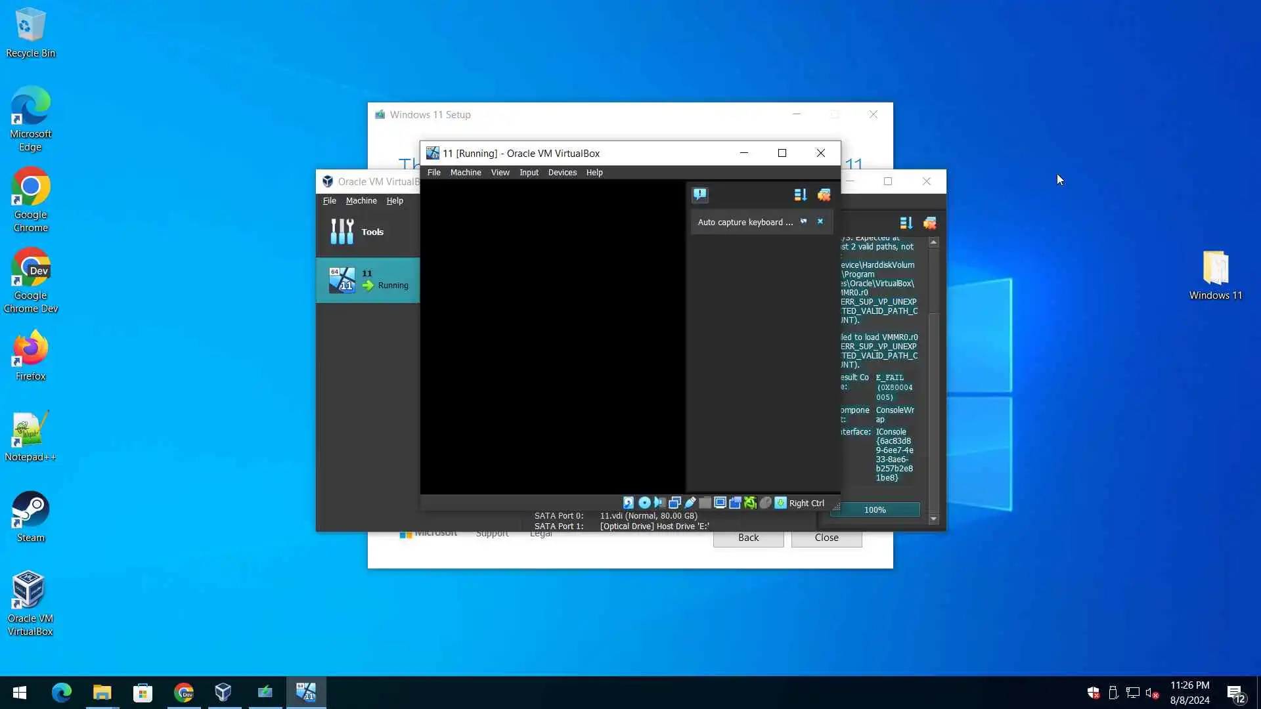The image size is (1261, 709).
Task: Open the Machine menu in VirtualBox Manager
Action: [x=361, y=201]
